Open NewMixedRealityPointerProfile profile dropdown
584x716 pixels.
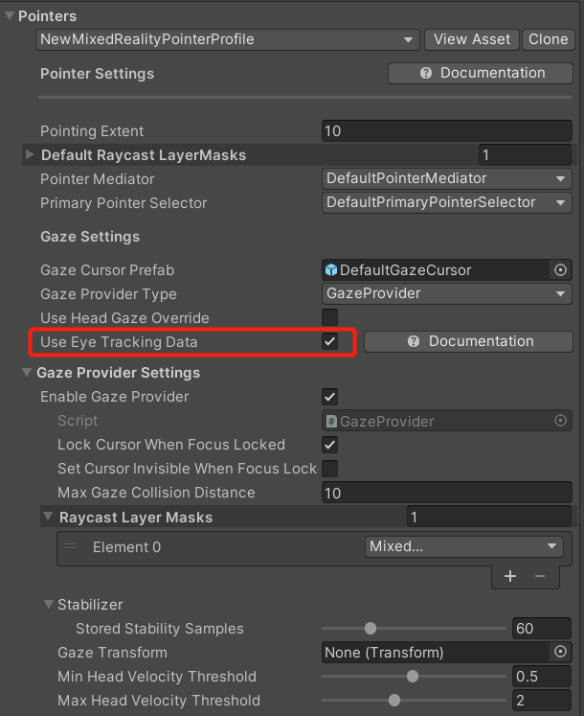point(228,39)
